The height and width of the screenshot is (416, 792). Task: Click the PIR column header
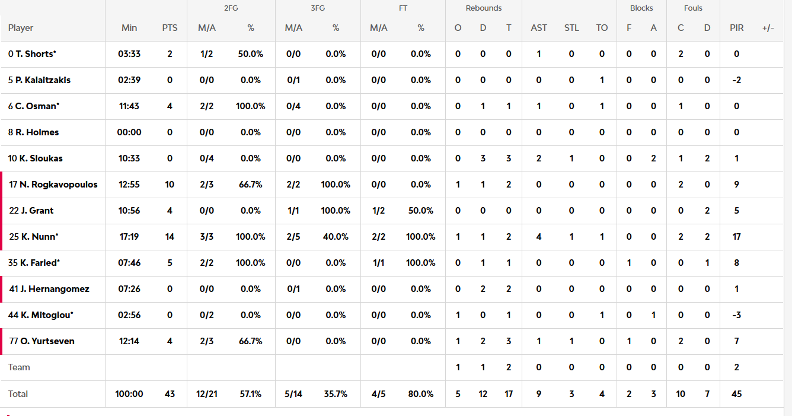pos(737,28)
